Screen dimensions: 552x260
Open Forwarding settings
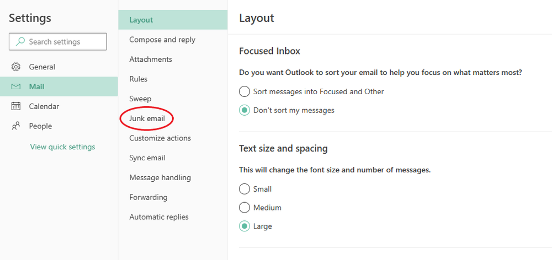point(148,197)
